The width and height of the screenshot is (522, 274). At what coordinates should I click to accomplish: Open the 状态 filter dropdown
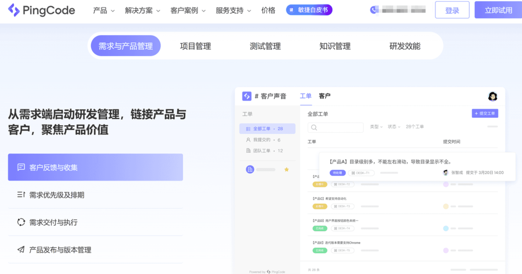[x=394, y=127]
